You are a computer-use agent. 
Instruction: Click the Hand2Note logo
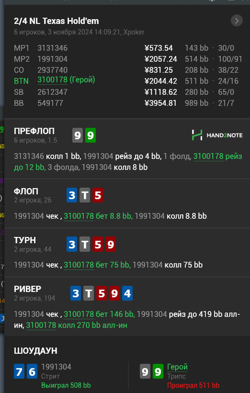[x=217, y=135]
